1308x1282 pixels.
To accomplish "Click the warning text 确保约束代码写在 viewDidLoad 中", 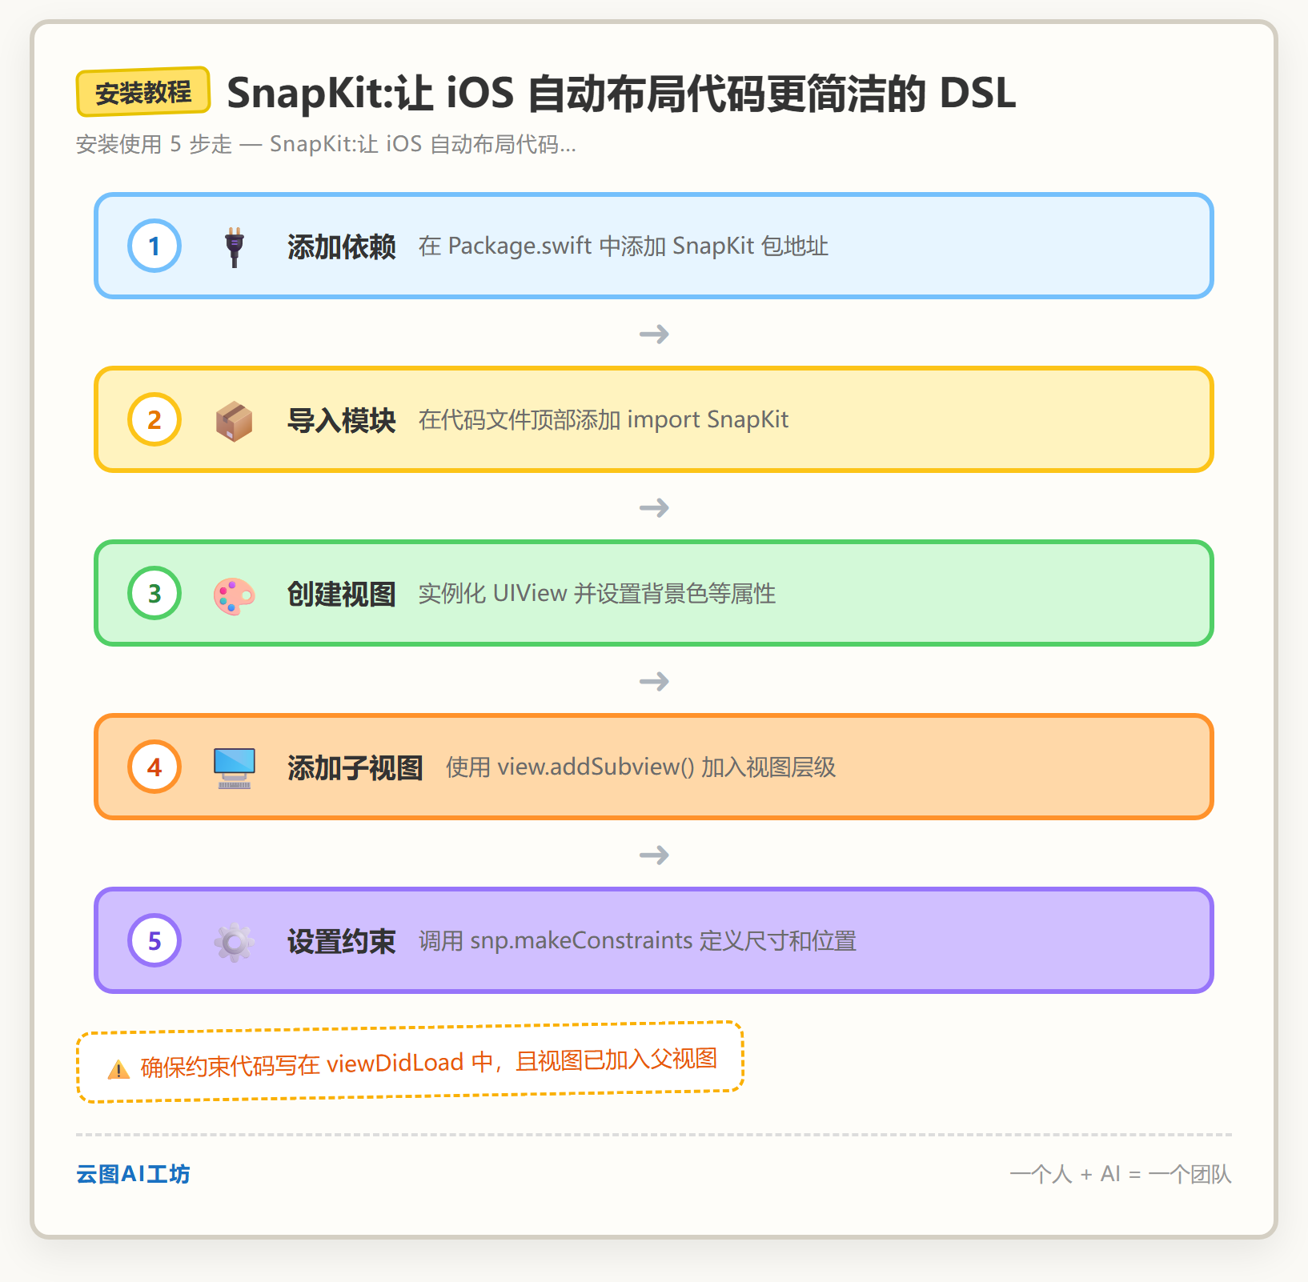I will [x=317, y=1064].
